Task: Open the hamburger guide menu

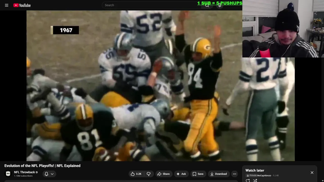Action: pyautogui.click(x=7, y=5)
